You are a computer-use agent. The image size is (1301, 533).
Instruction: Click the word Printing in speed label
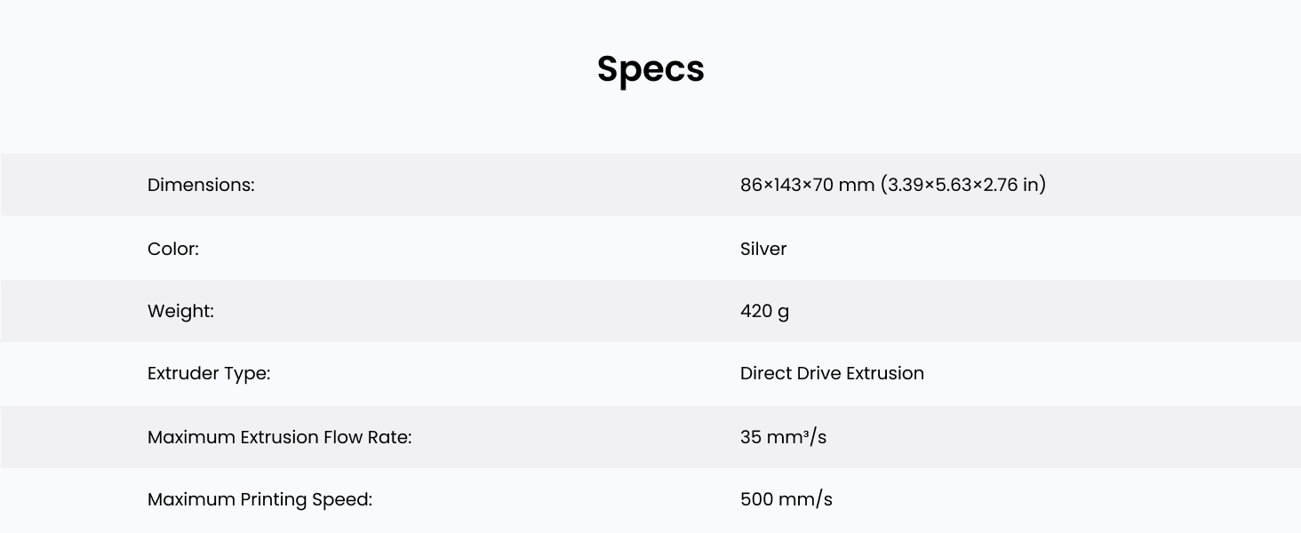click(274, 499)
